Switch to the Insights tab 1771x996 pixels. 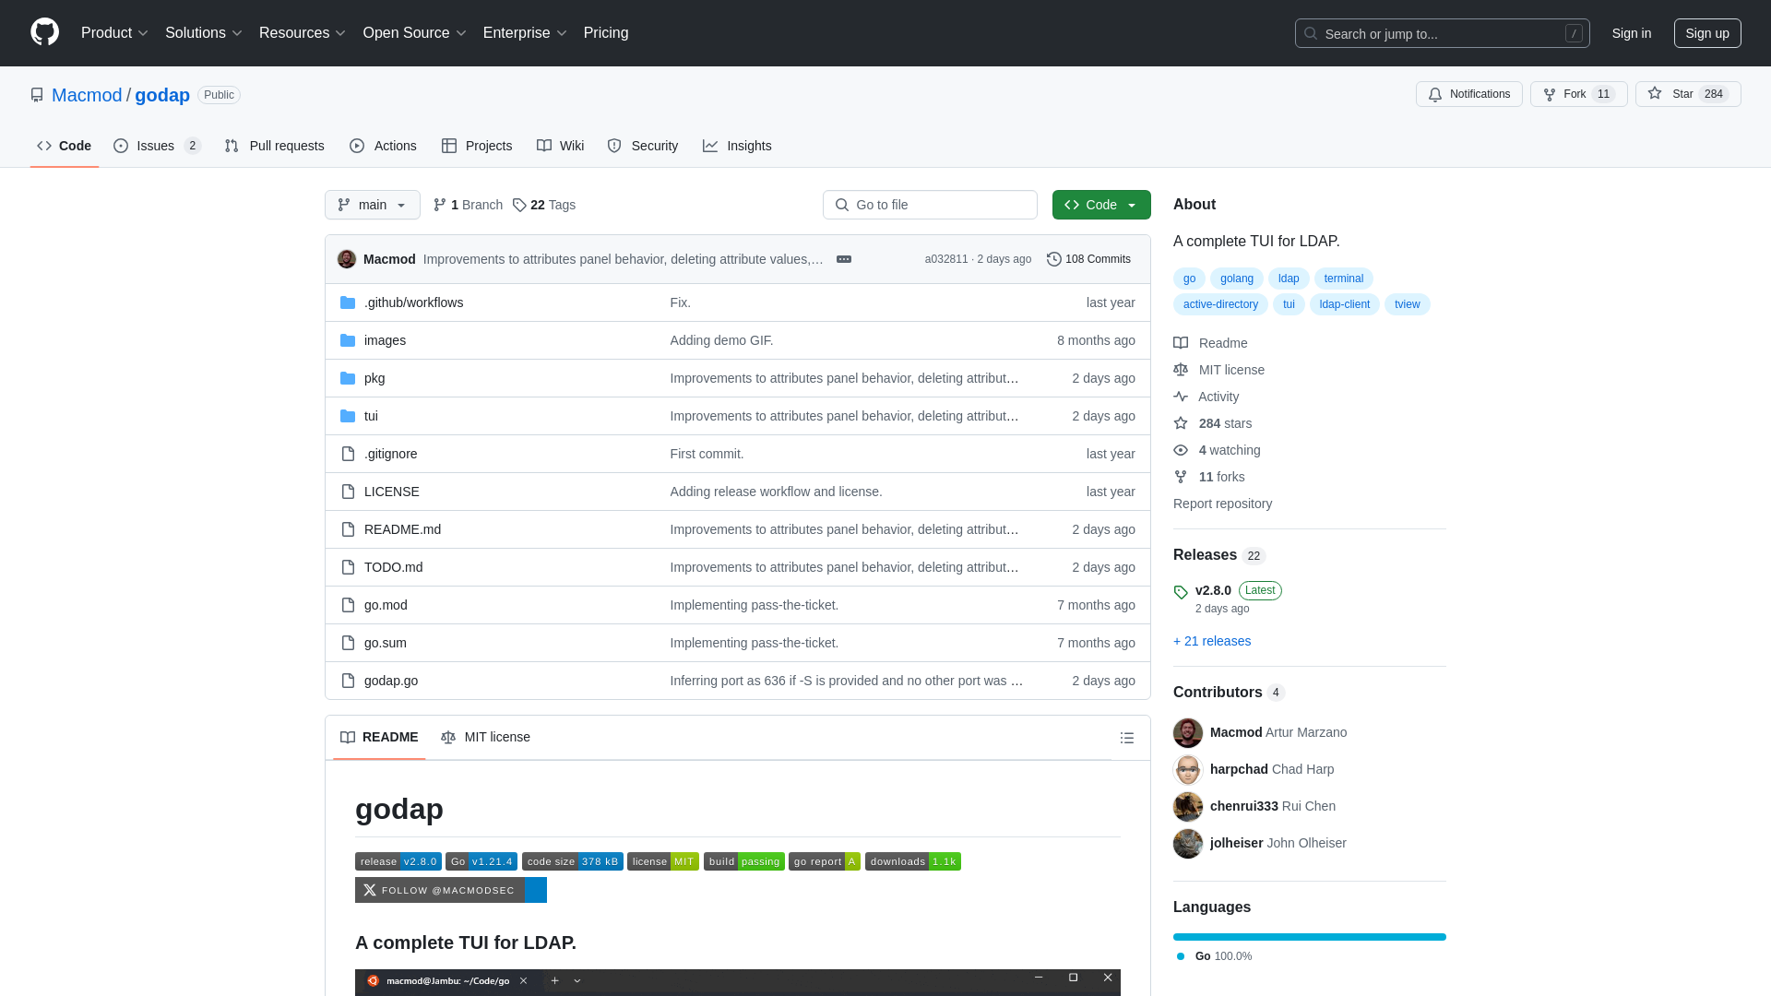(x=737, y=146)
